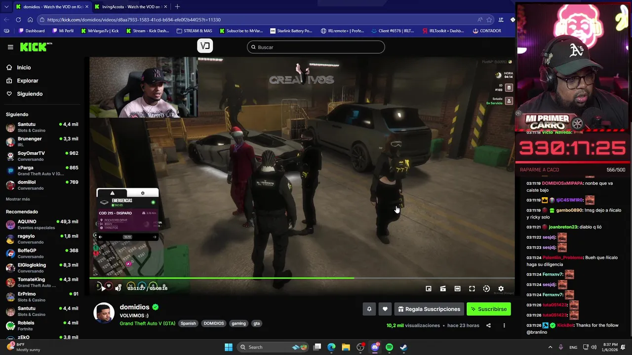Open a new browser tab
632x355 pixels.
pos(177,6)
